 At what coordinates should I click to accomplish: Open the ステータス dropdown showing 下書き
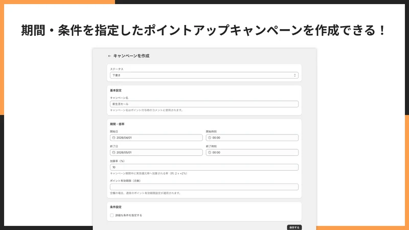[x=204, y=75]
